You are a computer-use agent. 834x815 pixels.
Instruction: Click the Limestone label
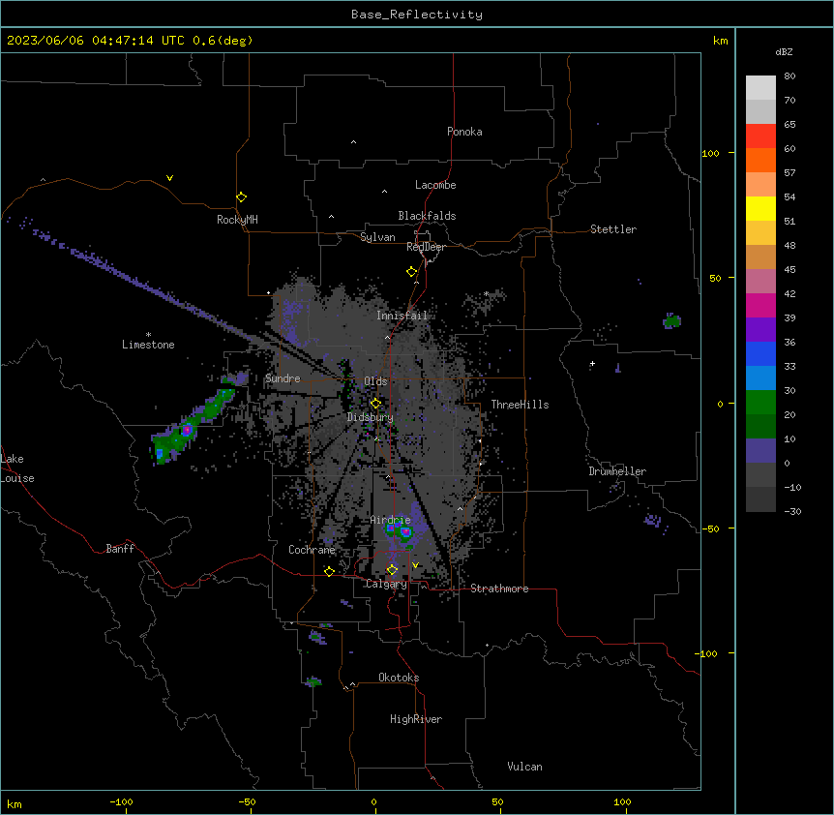pyautogui.click(x=148, y=345)
